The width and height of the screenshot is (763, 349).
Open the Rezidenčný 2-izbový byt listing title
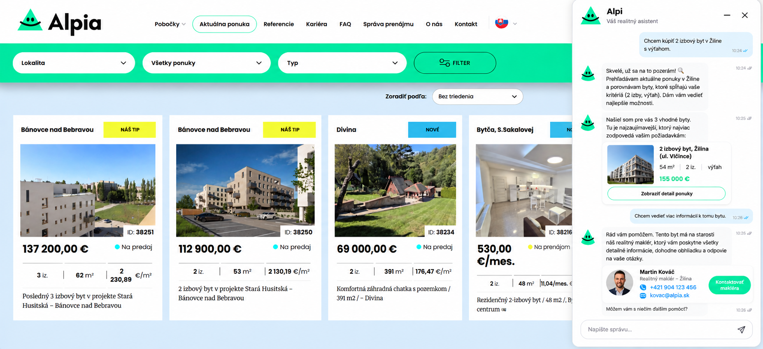(x=524, y=305)
